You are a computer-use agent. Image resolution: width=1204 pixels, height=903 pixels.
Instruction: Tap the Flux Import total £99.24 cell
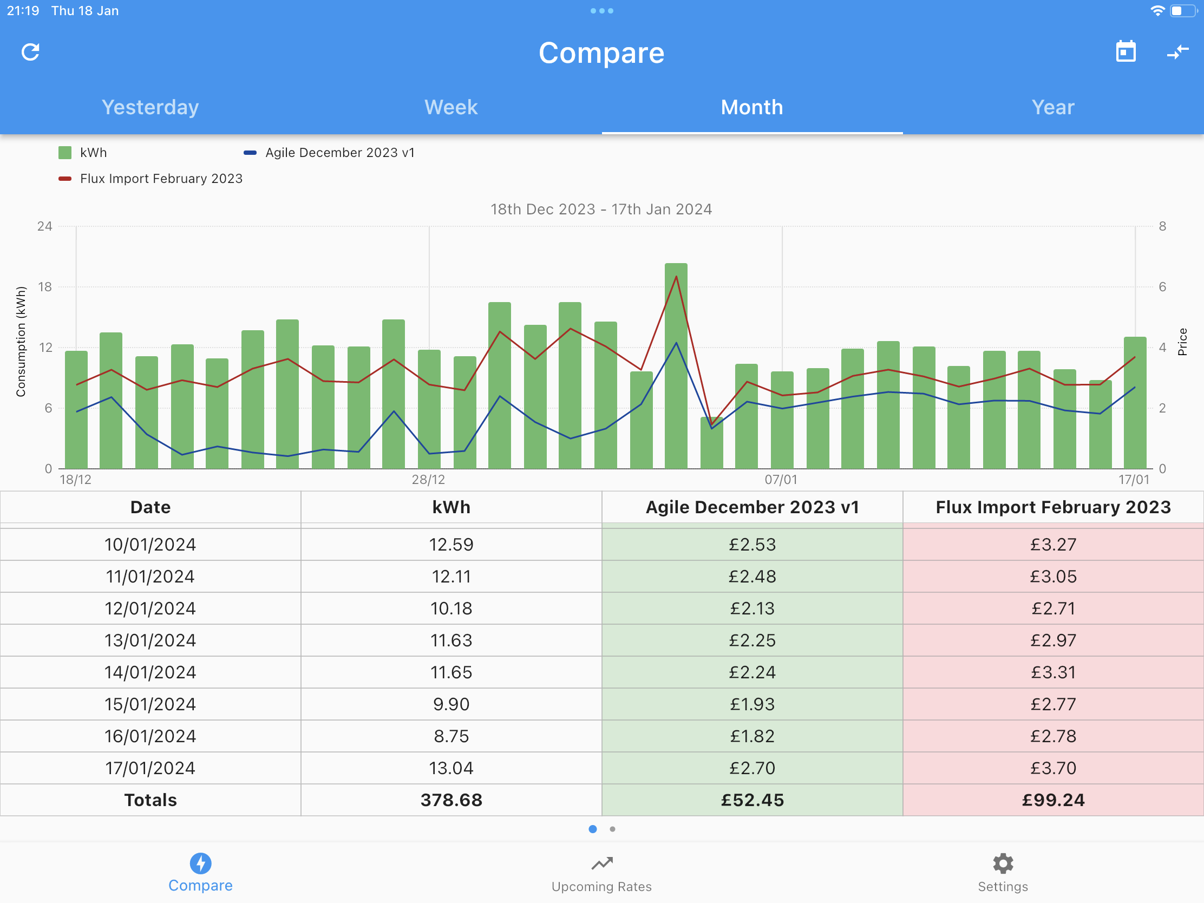coord(1053,800)
